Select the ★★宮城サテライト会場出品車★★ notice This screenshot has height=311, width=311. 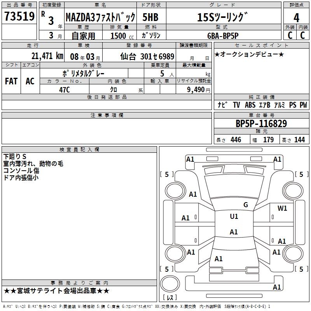(57, 291)
